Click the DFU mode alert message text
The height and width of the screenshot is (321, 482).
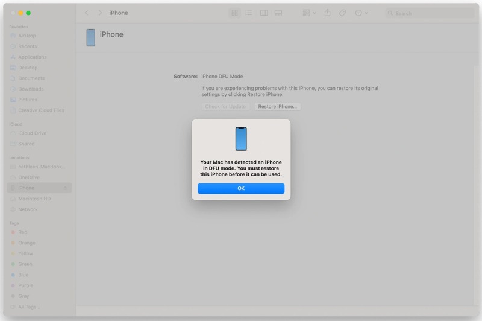pyautogui.click(x=241, y=168)
